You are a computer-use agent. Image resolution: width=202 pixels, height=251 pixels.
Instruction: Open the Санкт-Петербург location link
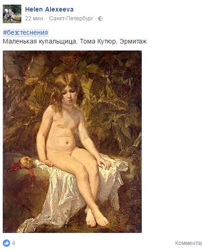point(71,19)
